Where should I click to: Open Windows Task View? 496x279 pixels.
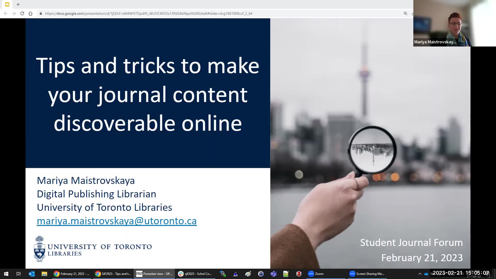19,274
